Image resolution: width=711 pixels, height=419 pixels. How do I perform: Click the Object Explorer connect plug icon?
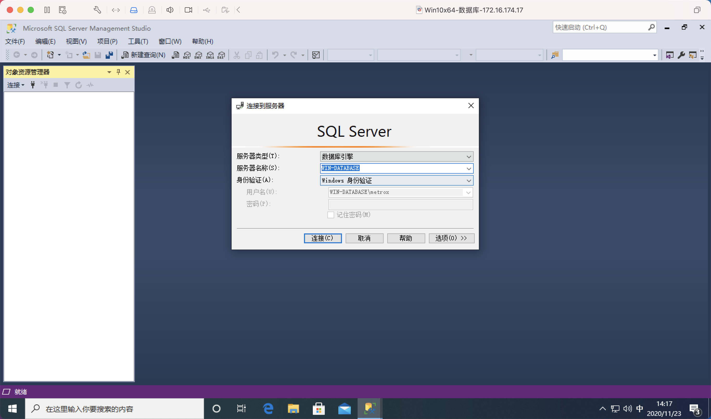click(x=33, y=85)
